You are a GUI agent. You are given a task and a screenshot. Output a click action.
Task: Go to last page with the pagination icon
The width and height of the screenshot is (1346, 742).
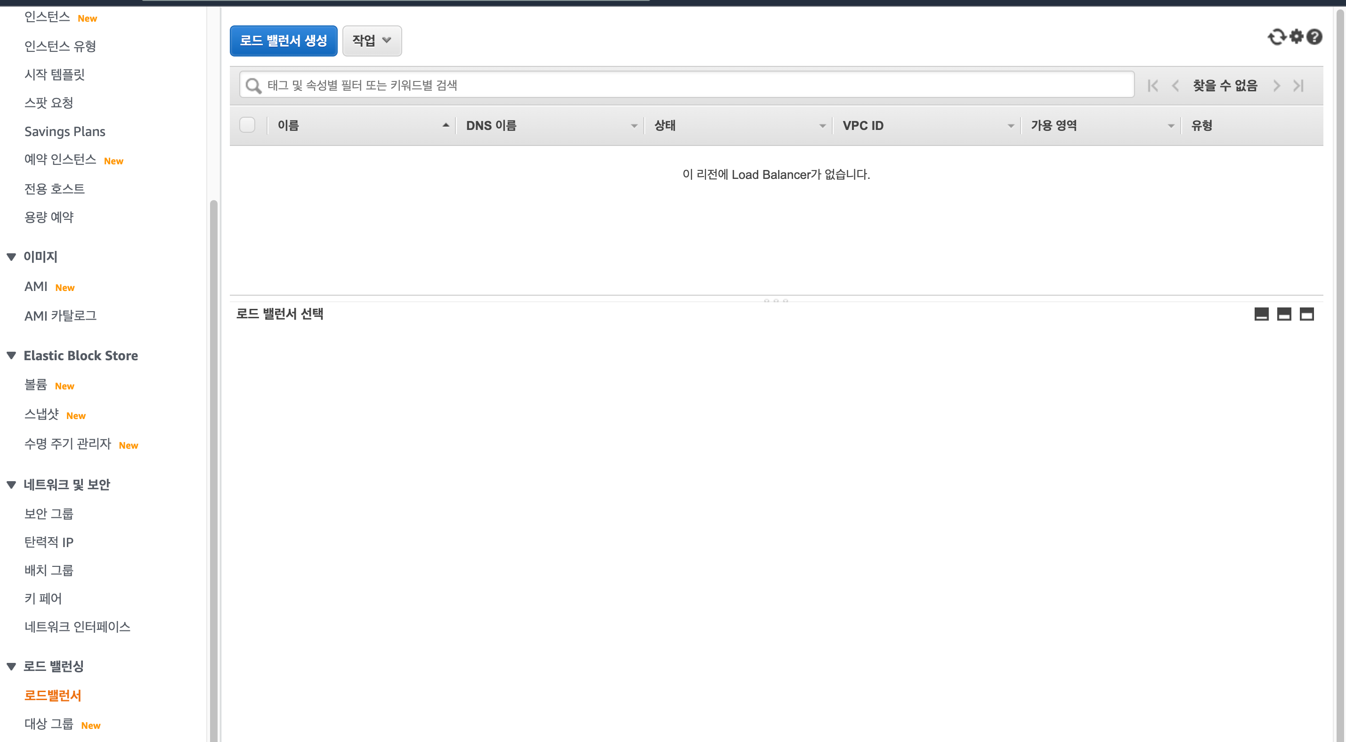coord(1298,86)
